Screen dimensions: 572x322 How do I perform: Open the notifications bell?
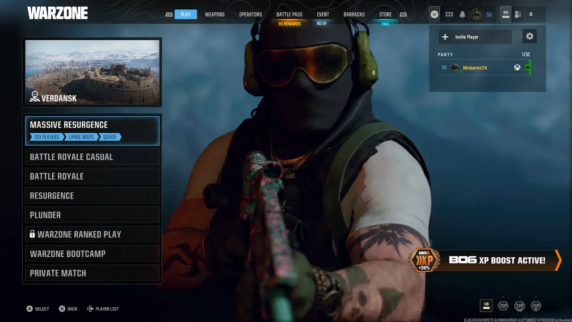(462, 14)
